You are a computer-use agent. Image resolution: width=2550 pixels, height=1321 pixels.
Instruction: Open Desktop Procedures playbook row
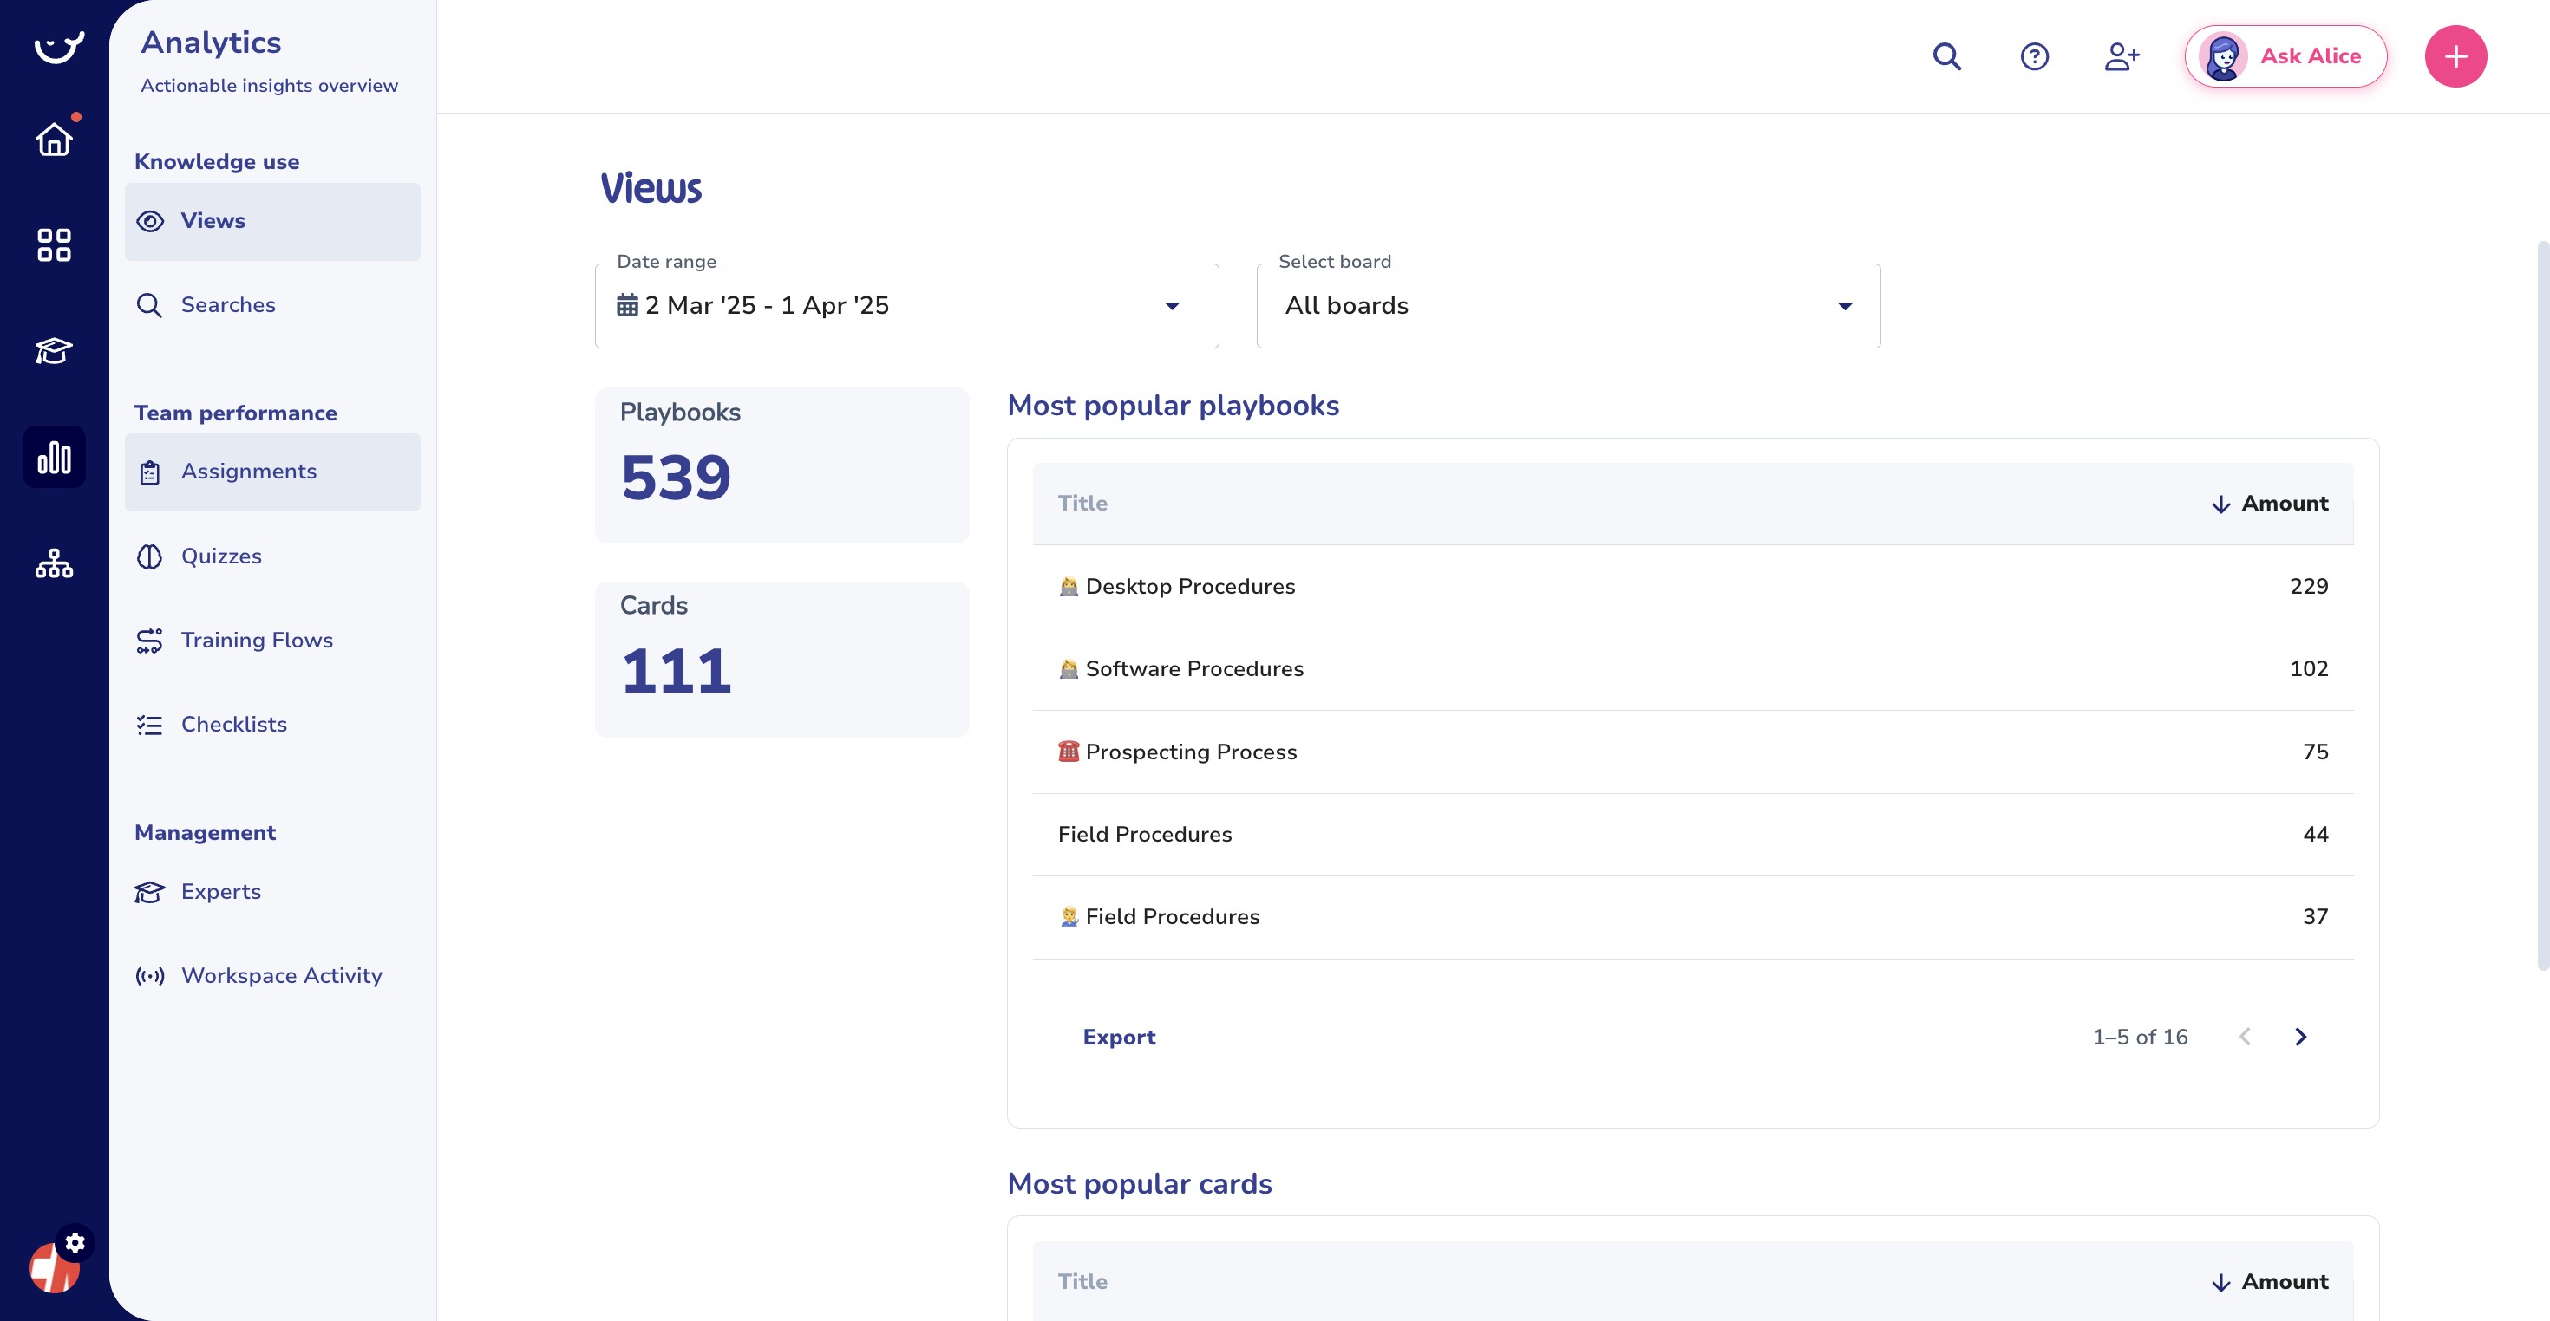tap(1693, 586)
